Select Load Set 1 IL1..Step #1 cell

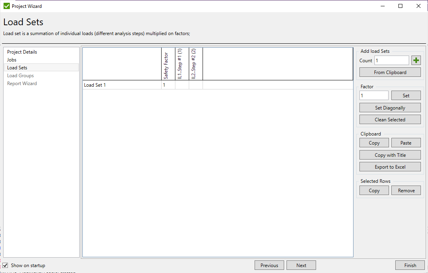click(x=182, y=85)
